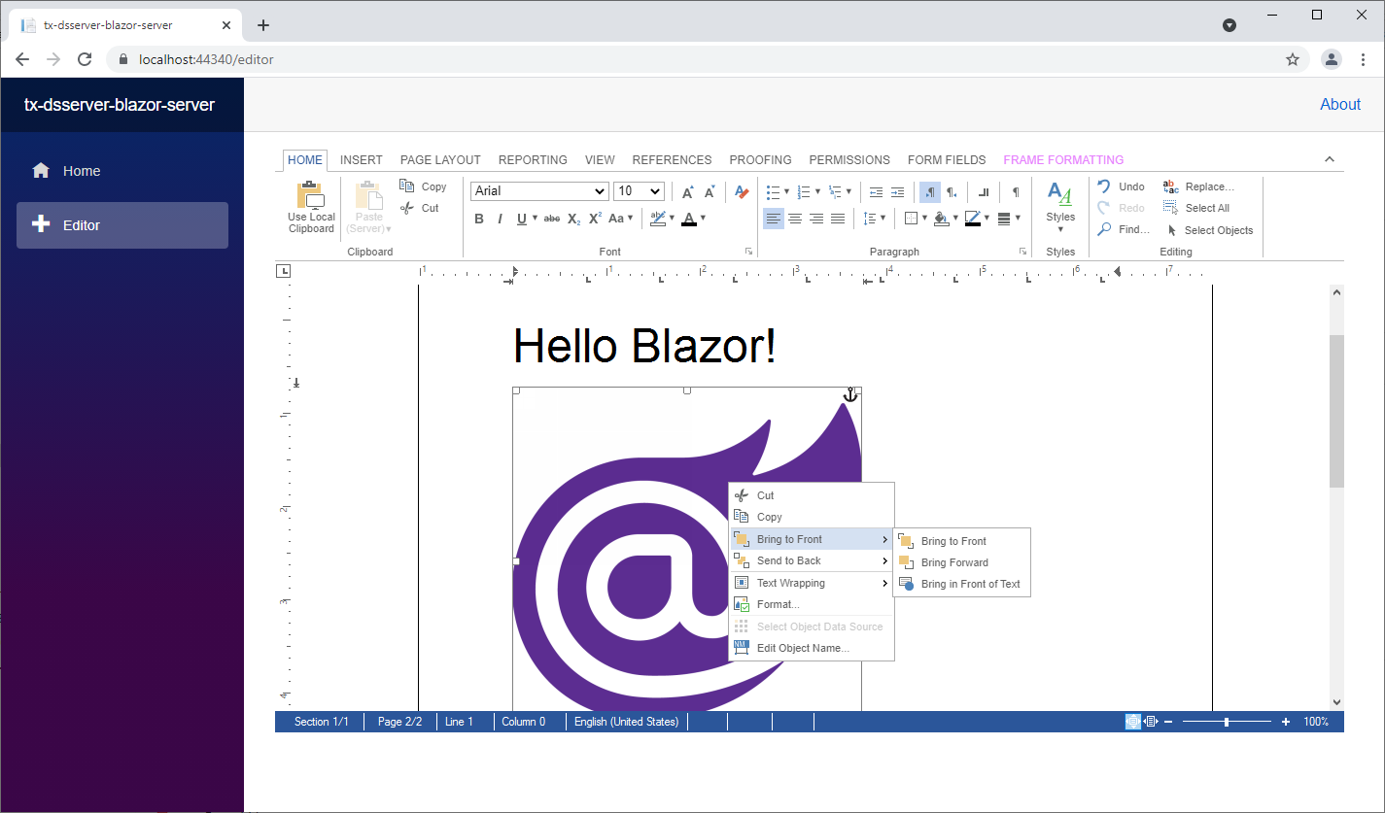The height and width of the screenshot is (813, 1385).
Task: Decrease paragraph indent
Action: tap(876, 191)
